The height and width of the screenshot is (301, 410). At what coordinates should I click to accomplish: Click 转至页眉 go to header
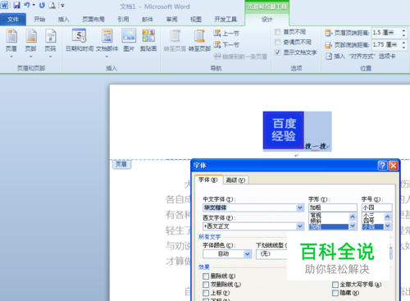click(x=175, y=40)
